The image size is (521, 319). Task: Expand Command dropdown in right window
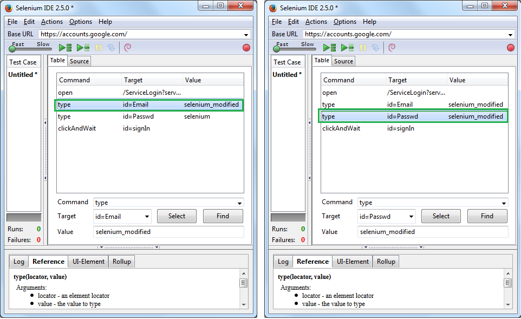[503, 203]
